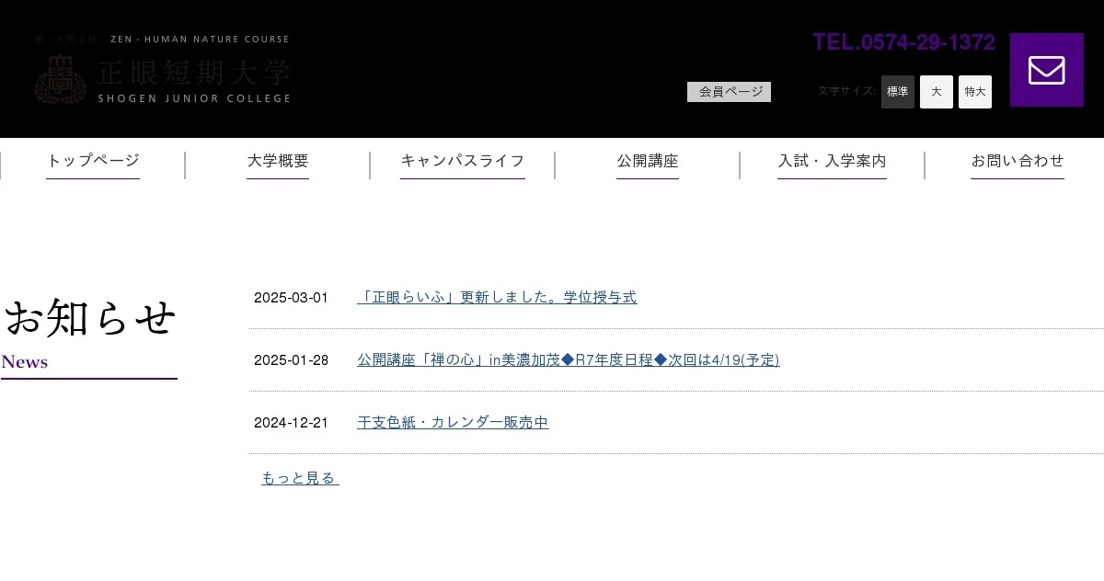Click the TEL.0574-29-1372 phone number
1104x581 pixels.
tap(903, 42)
